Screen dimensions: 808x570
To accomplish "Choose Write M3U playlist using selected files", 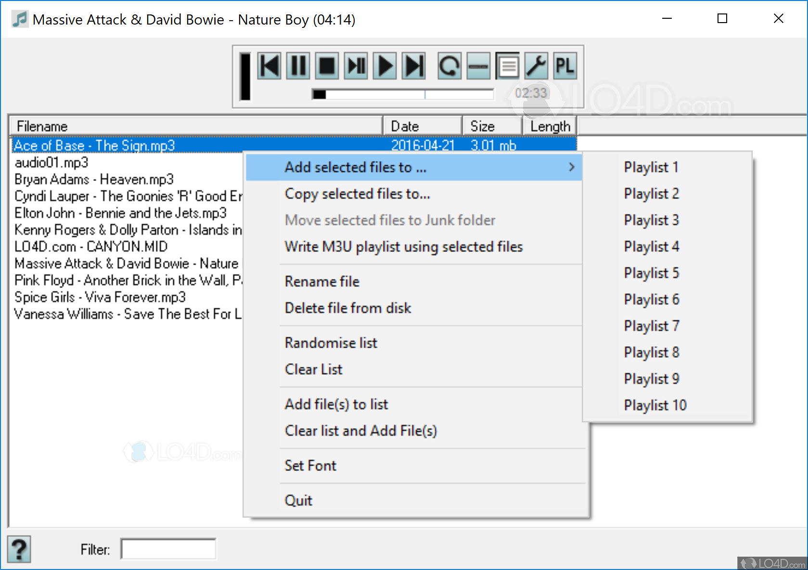I will click(414, 246).
